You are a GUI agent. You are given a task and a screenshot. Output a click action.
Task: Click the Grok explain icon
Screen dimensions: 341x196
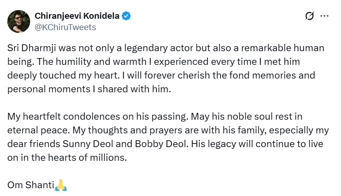[310, 16]
